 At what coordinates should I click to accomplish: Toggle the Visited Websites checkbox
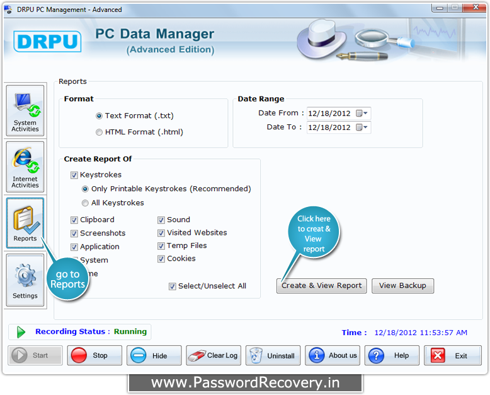[x=161, y=233]
